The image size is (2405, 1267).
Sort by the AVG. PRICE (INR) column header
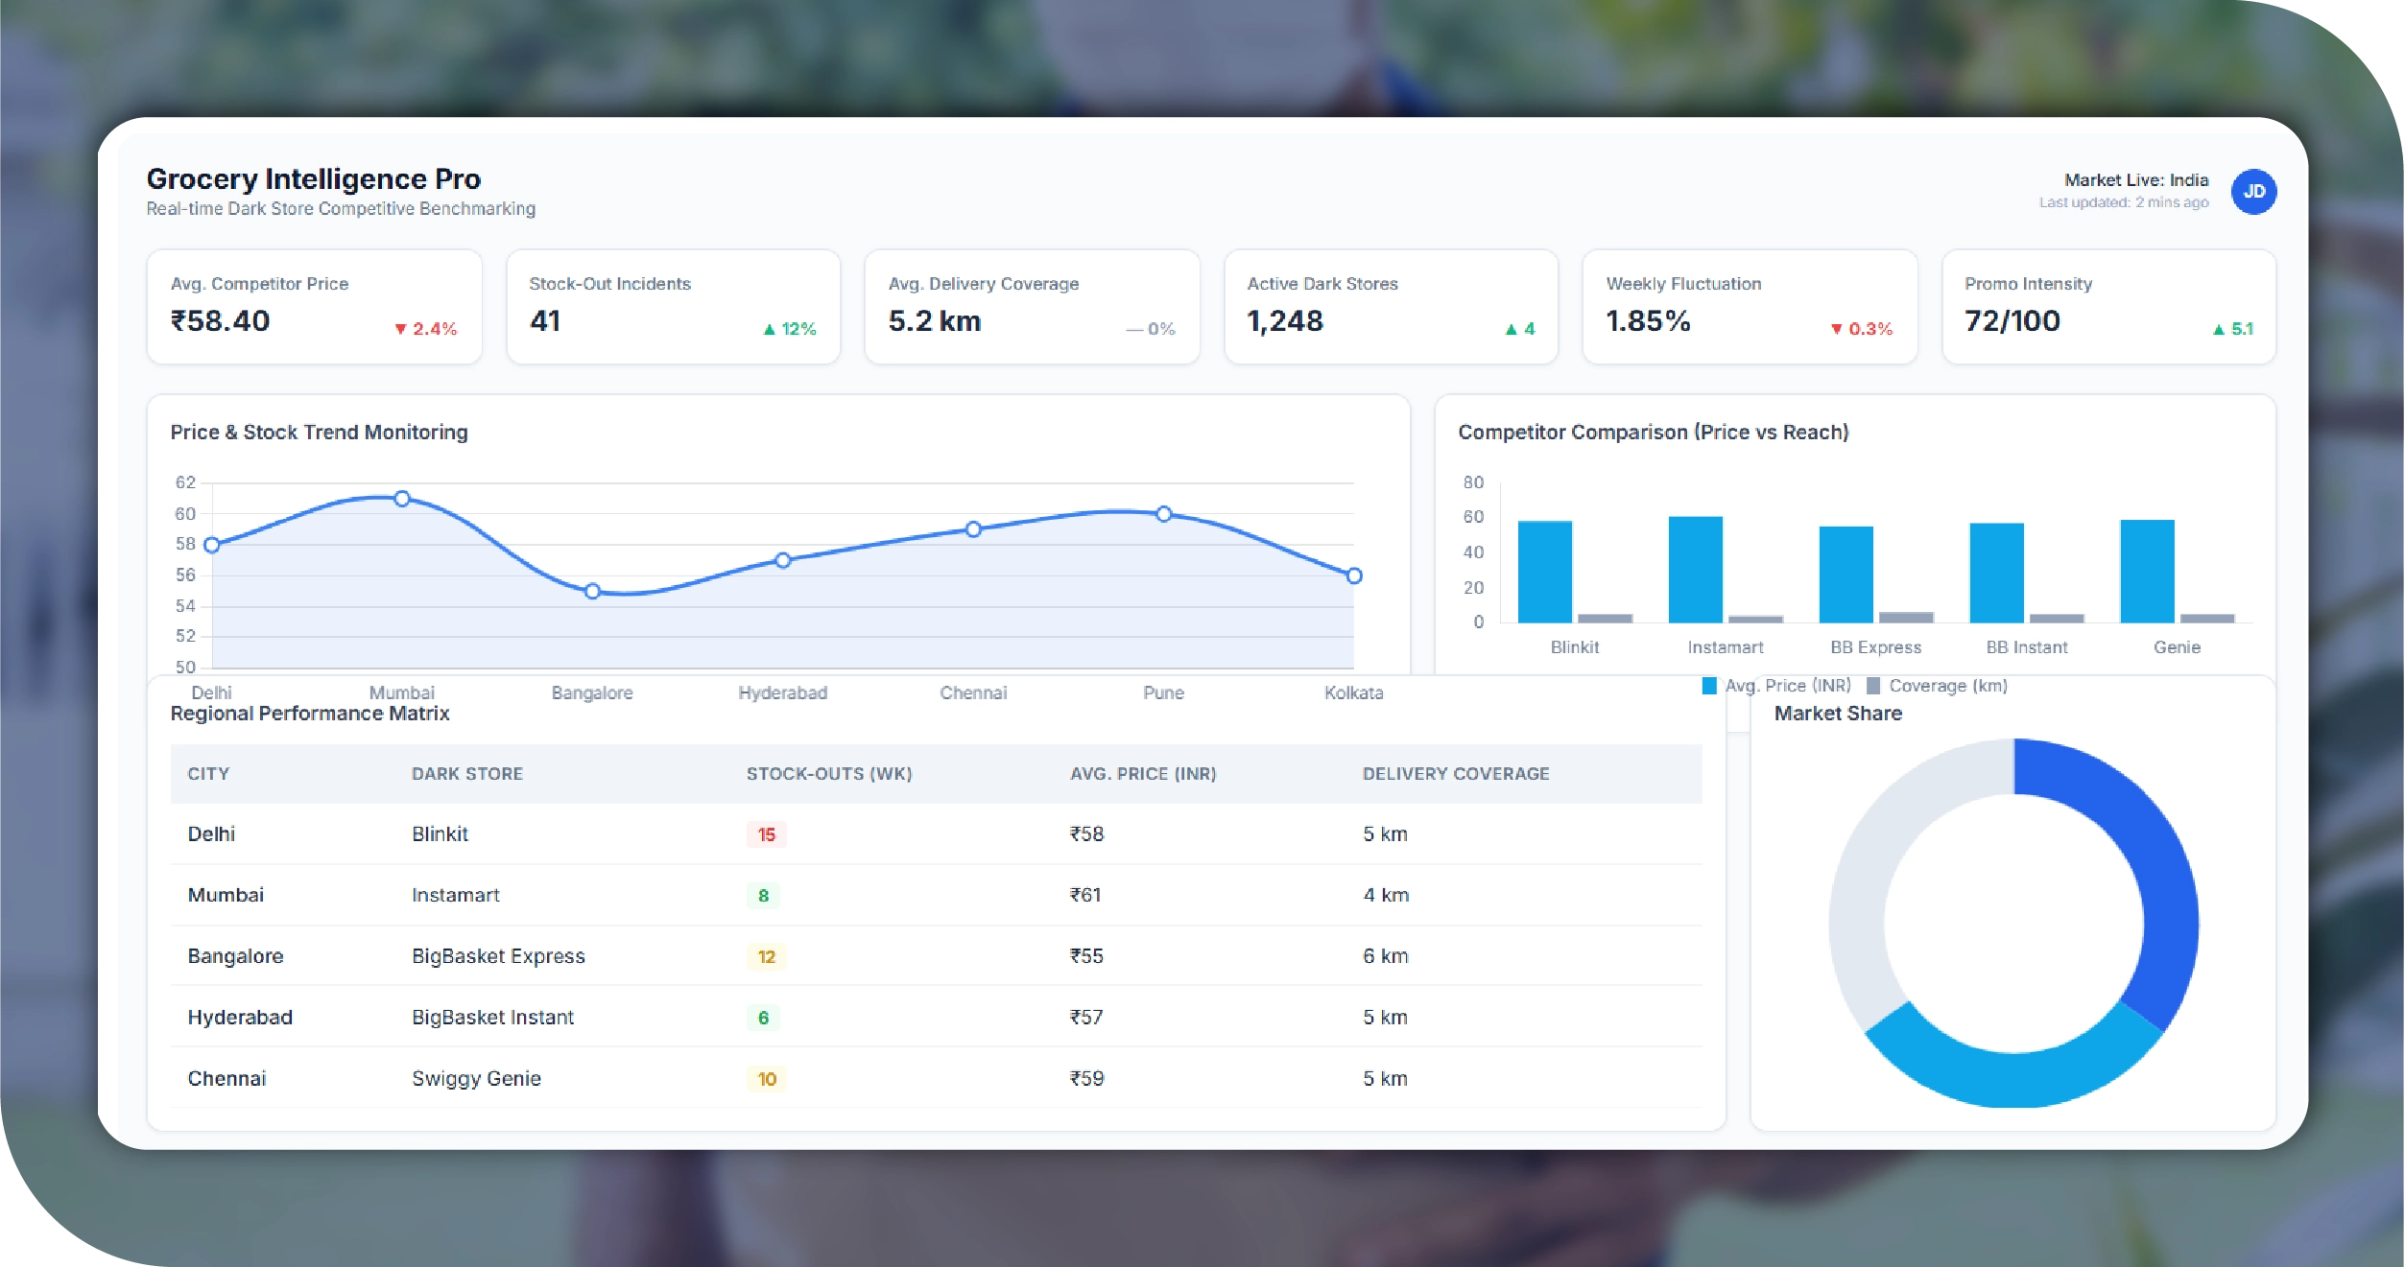(x=1142, y=774)
